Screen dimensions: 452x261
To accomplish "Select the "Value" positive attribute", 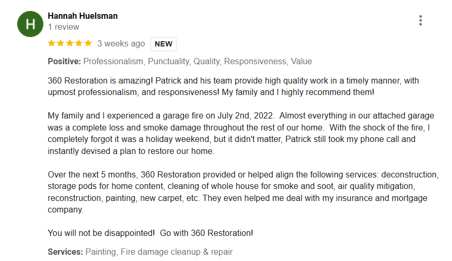I will pyautogui.click(x=302, y=62).
